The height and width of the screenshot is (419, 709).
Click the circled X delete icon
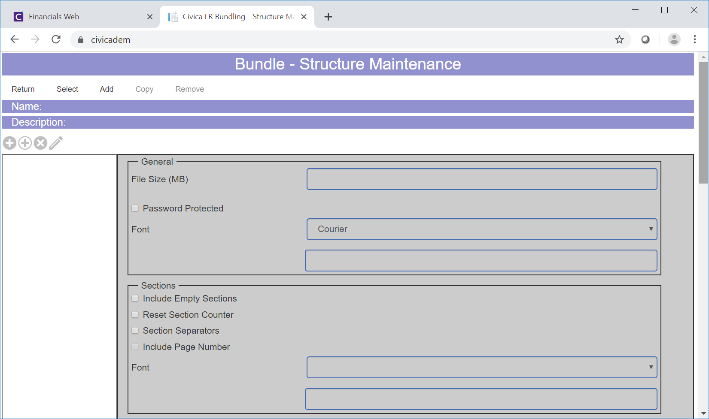[x=40, y=143]
